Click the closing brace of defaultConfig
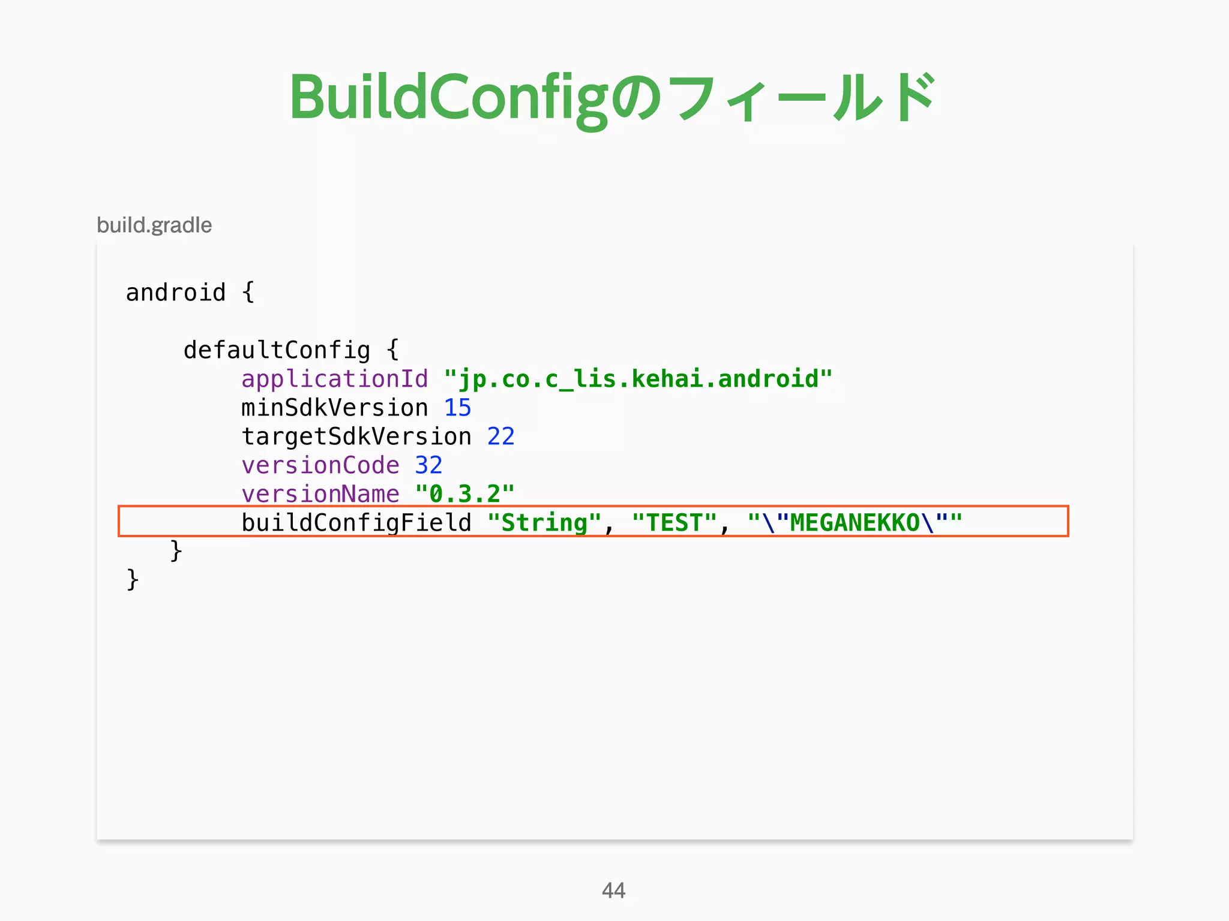 (x=176, y=550)
